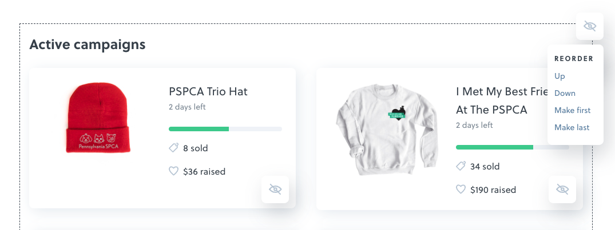Click the 8 sold label
The image size is (615, 230).
195,148
